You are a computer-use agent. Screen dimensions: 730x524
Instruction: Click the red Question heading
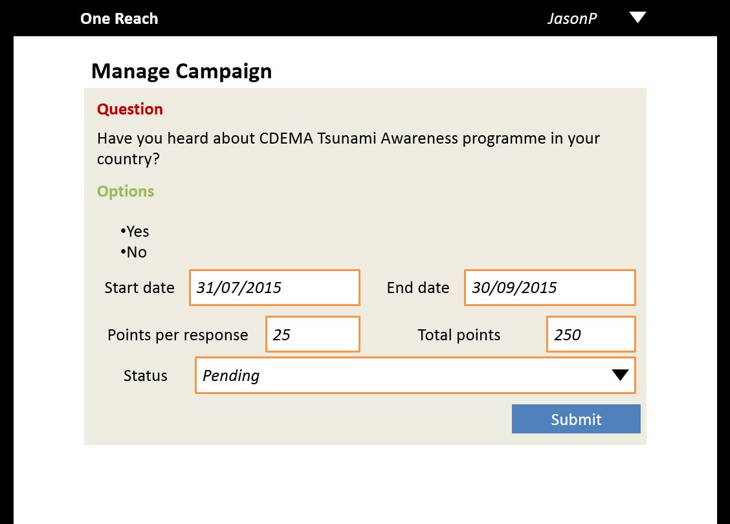pos(130,109)
